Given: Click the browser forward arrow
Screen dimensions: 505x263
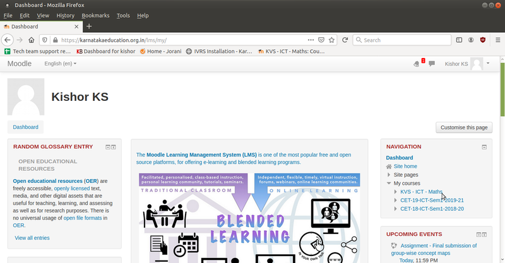Looking at the screenshot, I should [x=20, y=40].
